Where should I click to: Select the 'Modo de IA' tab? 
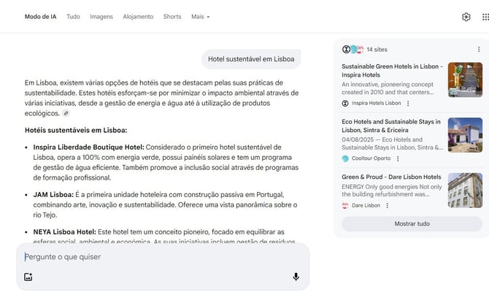click(x=41, y=17)
